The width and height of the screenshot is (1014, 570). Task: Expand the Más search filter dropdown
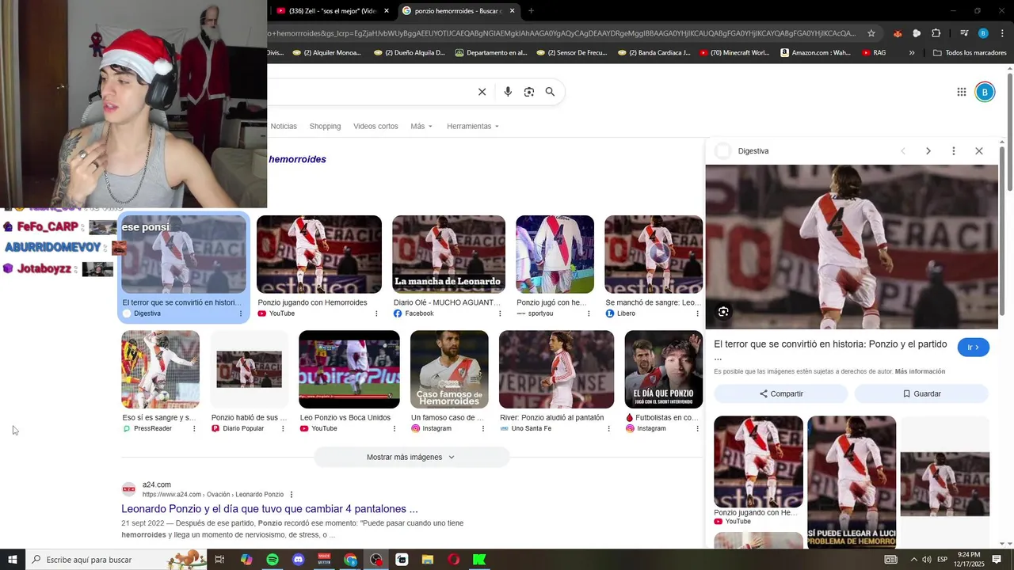(421, 127)
